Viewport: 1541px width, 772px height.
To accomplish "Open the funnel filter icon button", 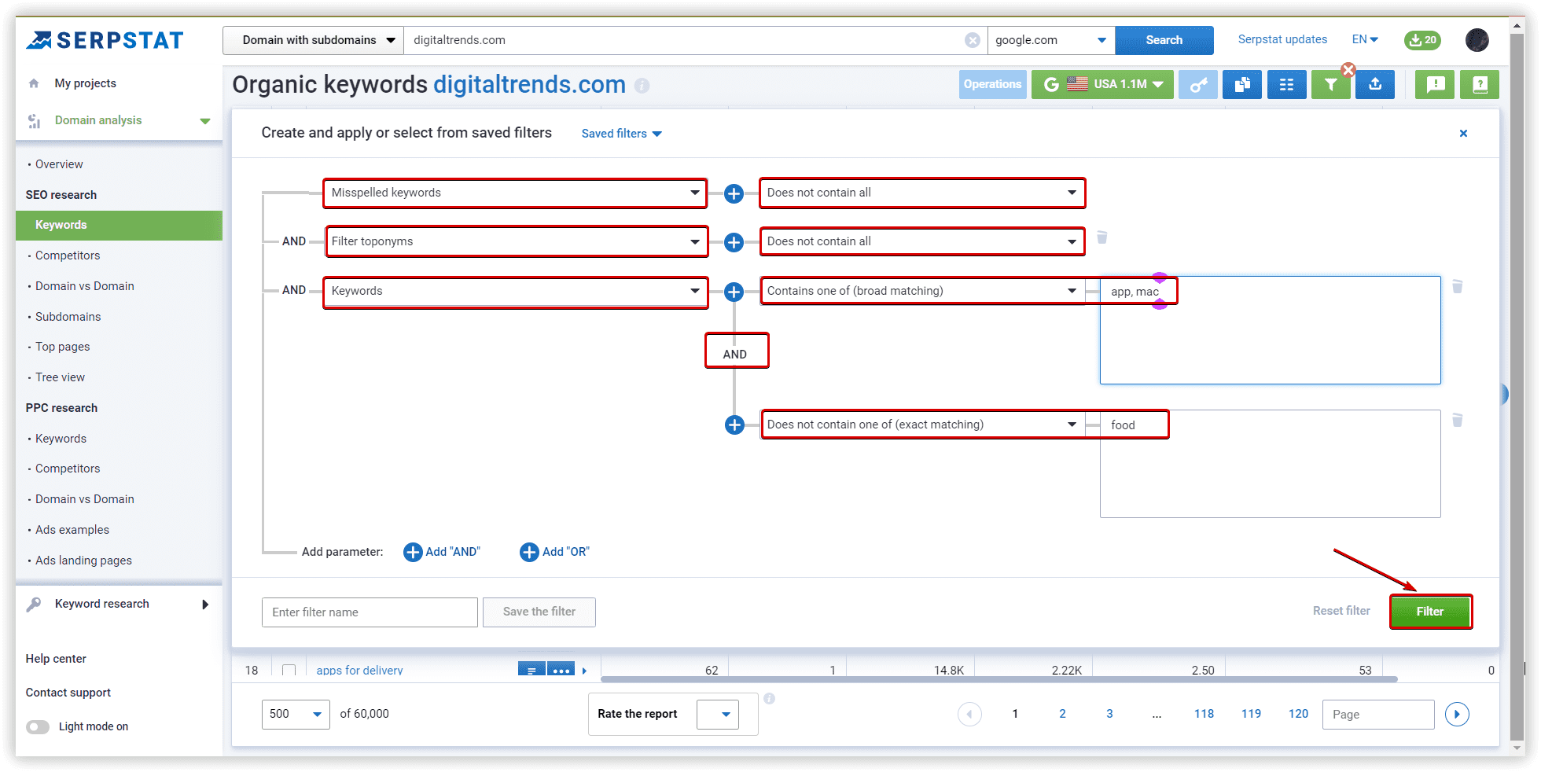I will (1330, 84).
